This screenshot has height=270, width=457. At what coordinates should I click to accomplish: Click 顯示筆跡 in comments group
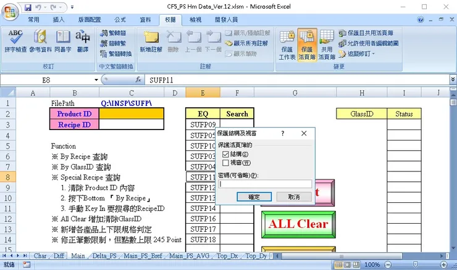pyautogui.click(x=241, y=54)
